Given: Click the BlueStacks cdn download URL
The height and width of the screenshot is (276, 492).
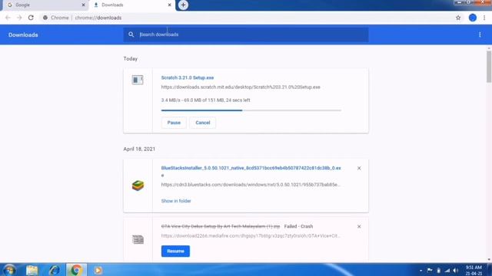Looking at the screenshot, I should click(x=251, y=185).
